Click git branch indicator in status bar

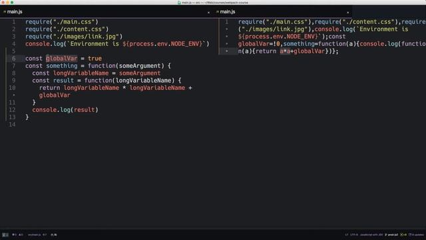click(391, 235)
